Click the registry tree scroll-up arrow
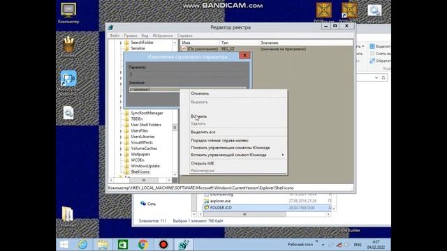Image resolution: width=447 pixels, height=251 pixels. click(x=175, y=43)
